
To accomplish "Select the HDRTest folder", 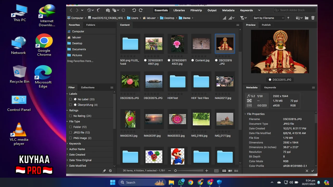I will (x=178, y=82).
